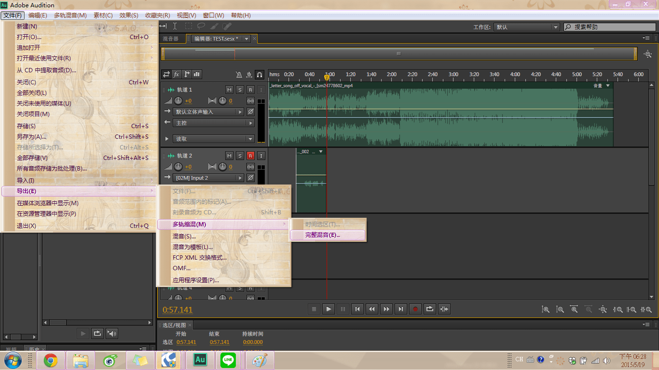Open the workspace 默认 dropdown
The image size is (659, 370).
tap(526, 27)
